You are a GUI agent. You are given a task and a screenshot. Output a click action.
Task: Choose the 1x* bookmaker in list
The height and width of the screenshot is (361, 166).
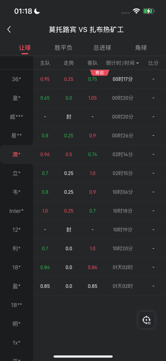[x=17, y=343]
